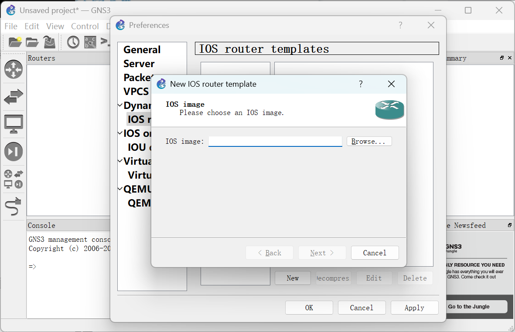Browse switches device category icon
Screen dimensions: 515x332
pos(14,97)
